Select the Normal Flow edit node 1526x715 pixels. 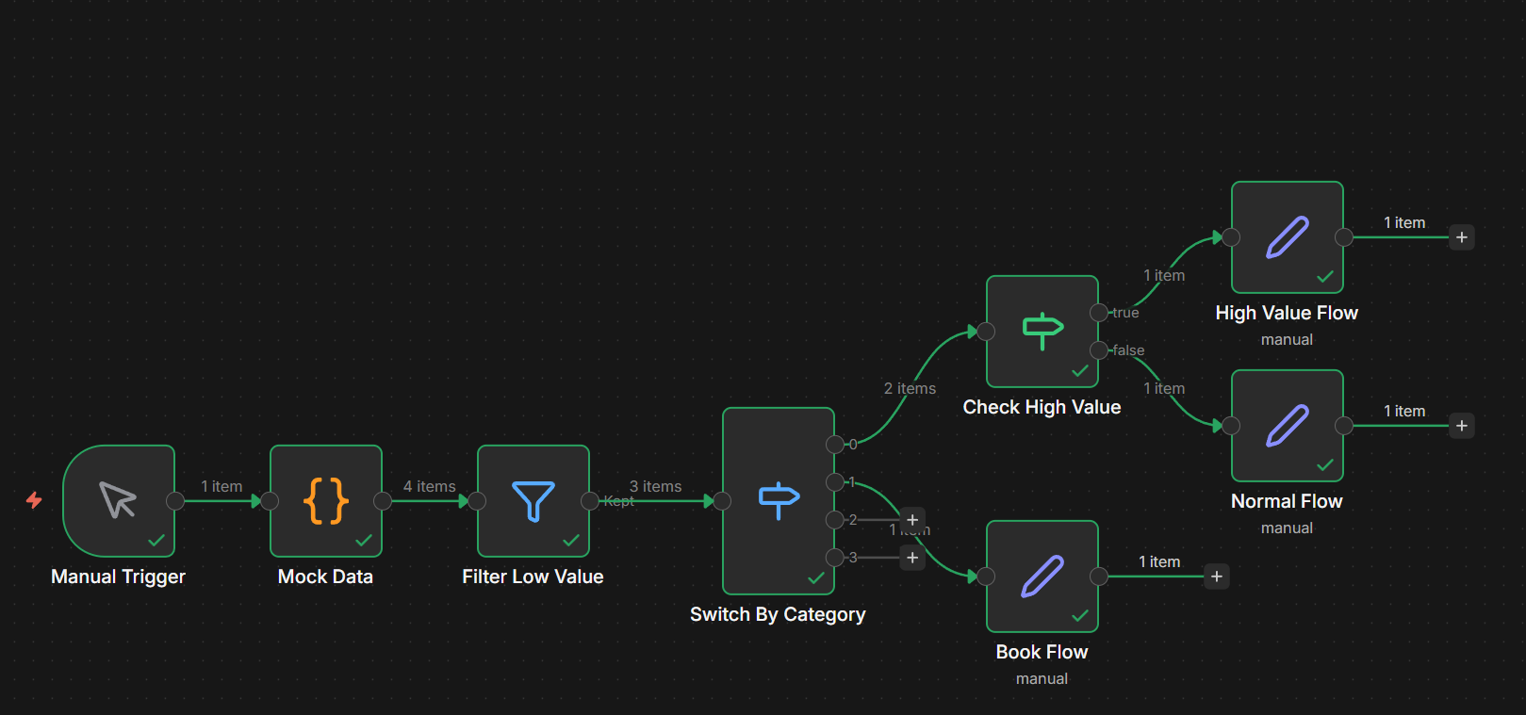[x=1288, y=425]
